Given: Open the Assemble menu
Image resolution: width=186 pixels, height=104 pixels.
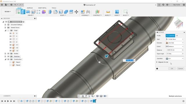Looking at the screenshot, I should pyautogui.click(x=85, y=15).
